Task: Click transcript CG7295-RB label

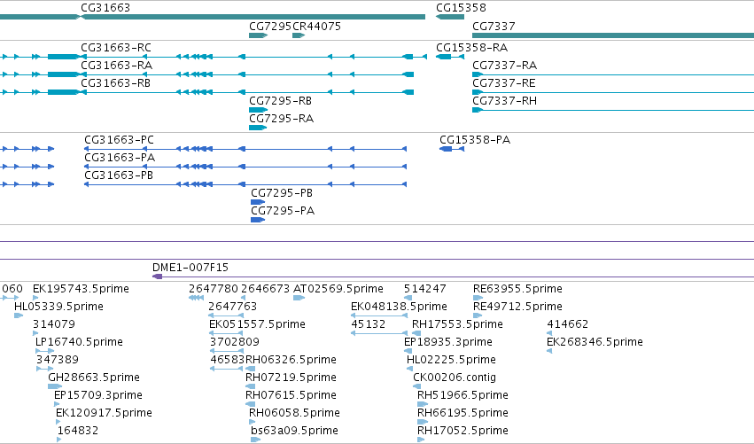Action: (280, 101)
